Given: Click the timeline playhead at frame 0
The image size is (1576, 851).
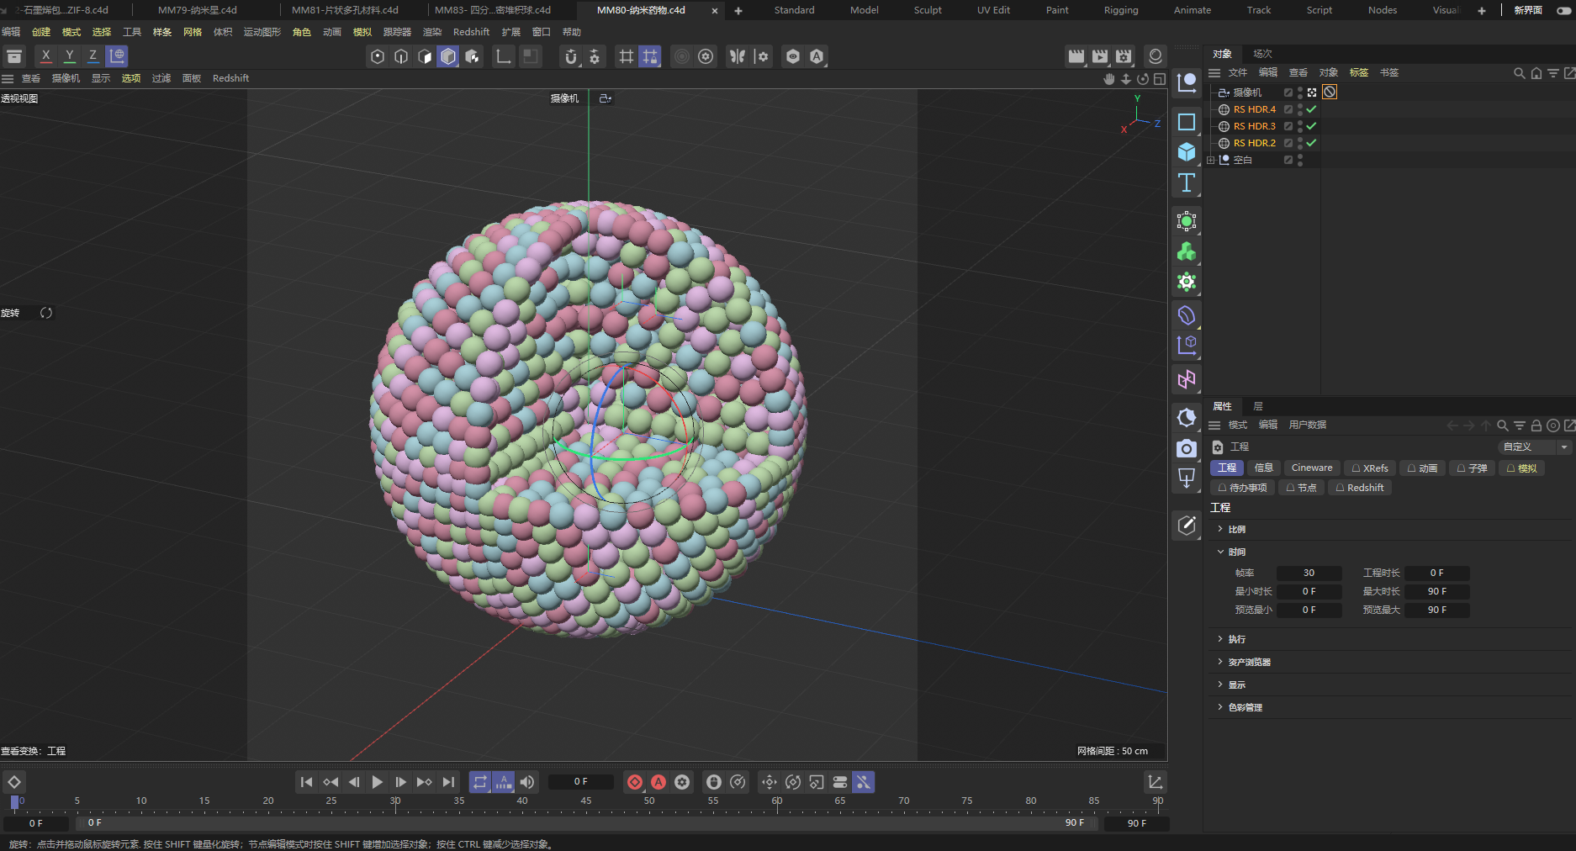Looking at the screenshot, I should pos(15,803).
